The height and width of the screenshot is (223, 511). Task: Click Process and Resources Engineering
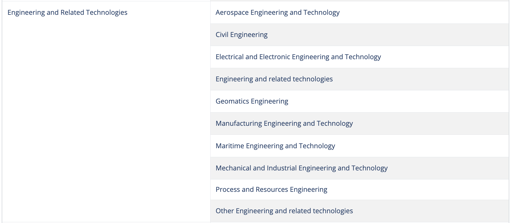click(271, 189)
